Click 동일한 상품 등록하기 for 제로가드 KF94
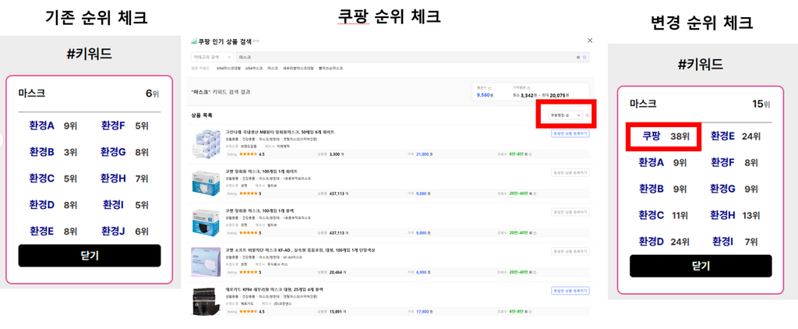This screenshot has height=329, width=798. (x=570, y=290)
